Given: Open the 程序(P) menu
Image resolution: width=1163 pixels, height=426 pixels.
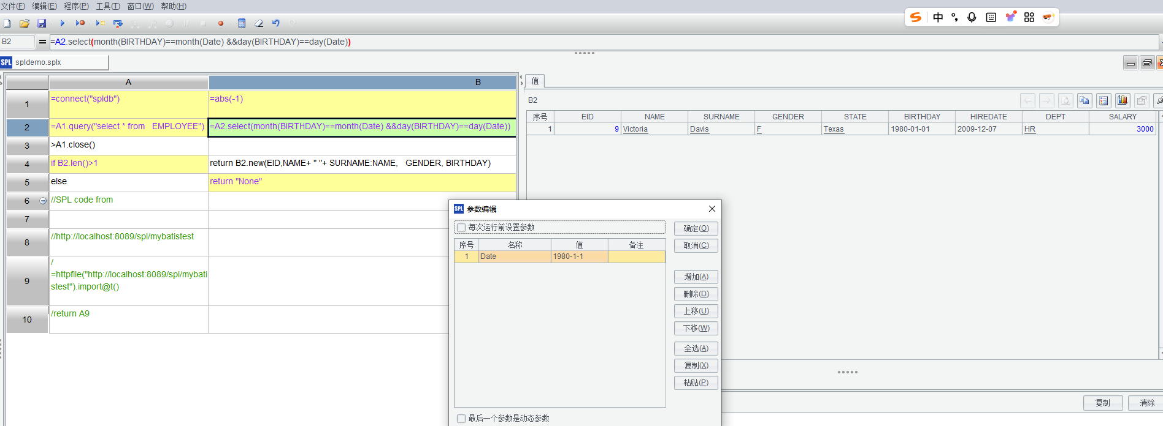Looking at the screenshot, I should tap(76, 6).
